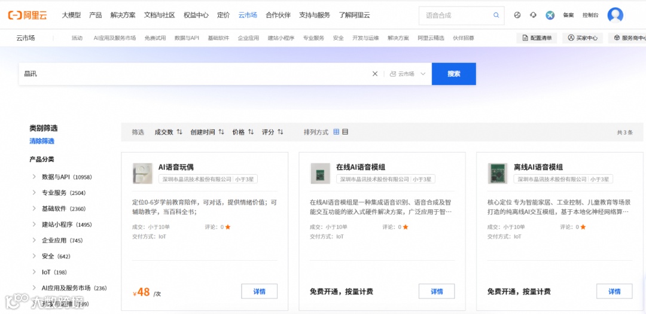Open AI应用及服务市场 in the subnav
This screenshot has width=646, height=314.
click(114, 38)
